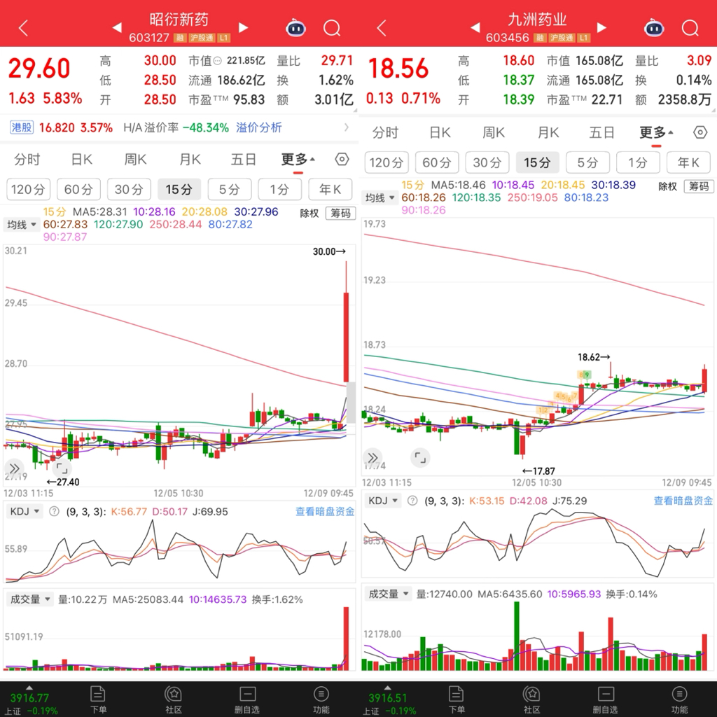Viewport: 717px width, 717px height.
Task: Open fullscreen view of 昭衍新药 chart
Action: tap(62, 468)
